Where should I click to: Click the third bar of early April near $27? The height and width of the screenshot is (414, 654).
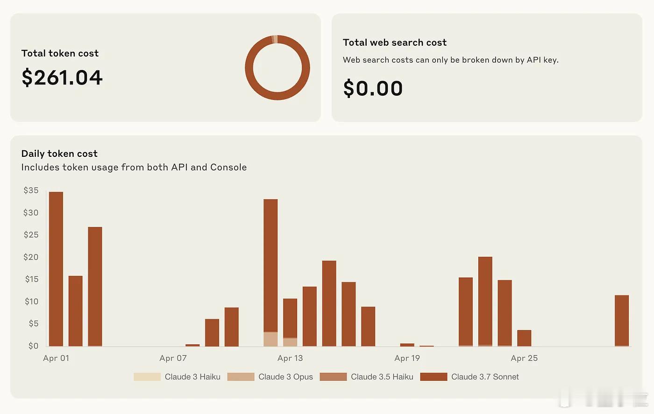95,287
